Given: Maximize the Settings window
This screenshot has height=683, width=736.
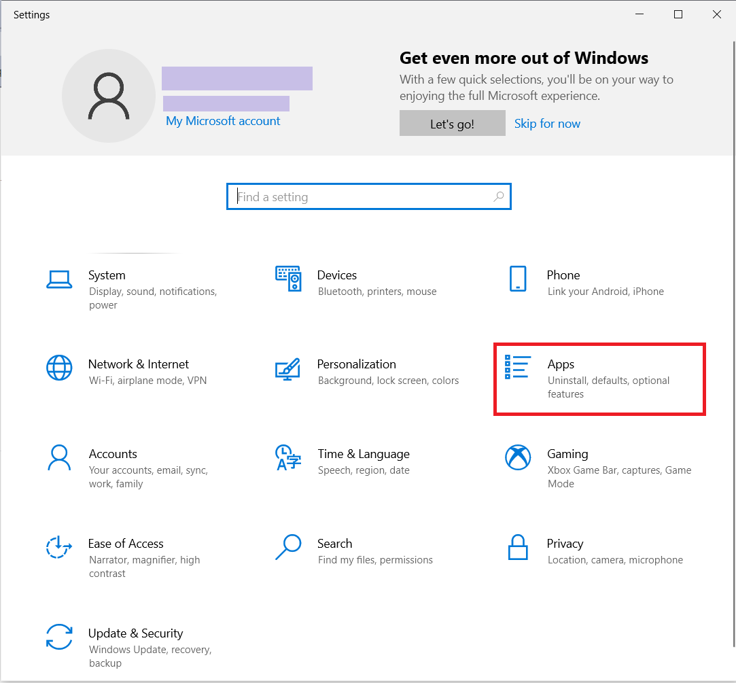Looking at the screenshot, I should [678, 14].
